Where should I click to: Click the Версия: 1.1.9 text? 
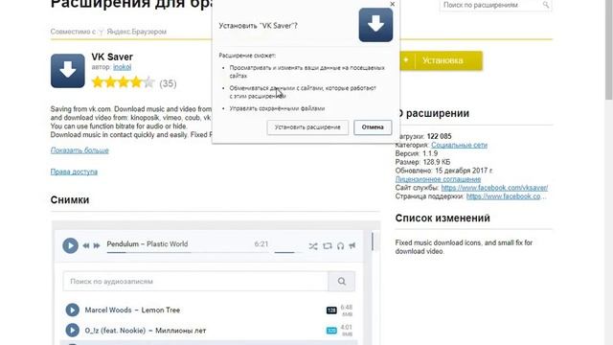coord(417,153)
